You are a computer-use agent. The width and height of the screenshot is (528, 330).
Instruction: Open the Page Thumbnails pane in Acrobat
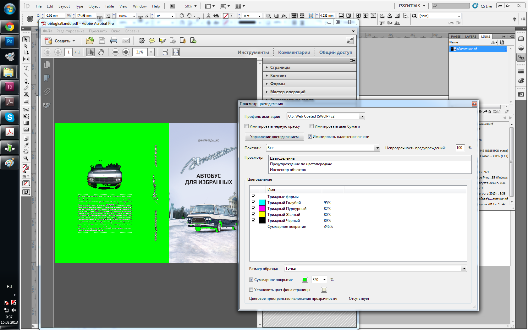tap(47, 64)
